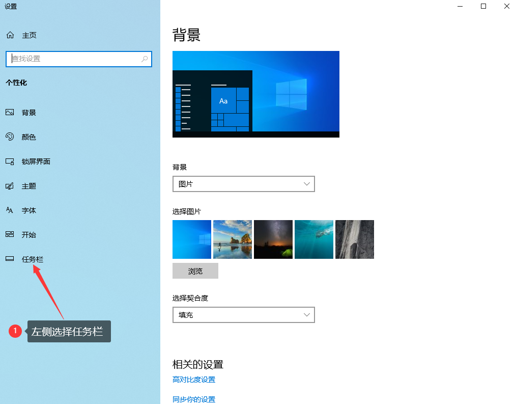Click the 主题 theme brush icon
Screen dimensions: 514x404
point(10,186)
